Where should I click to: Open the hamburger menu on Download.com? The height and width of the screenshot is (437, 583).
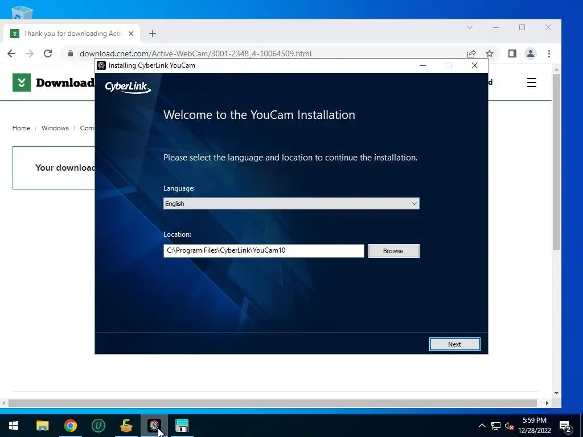(x=532, y=83)
